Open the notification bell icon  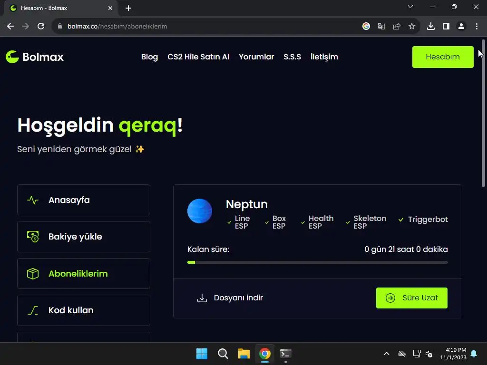[x=474, y=354]
